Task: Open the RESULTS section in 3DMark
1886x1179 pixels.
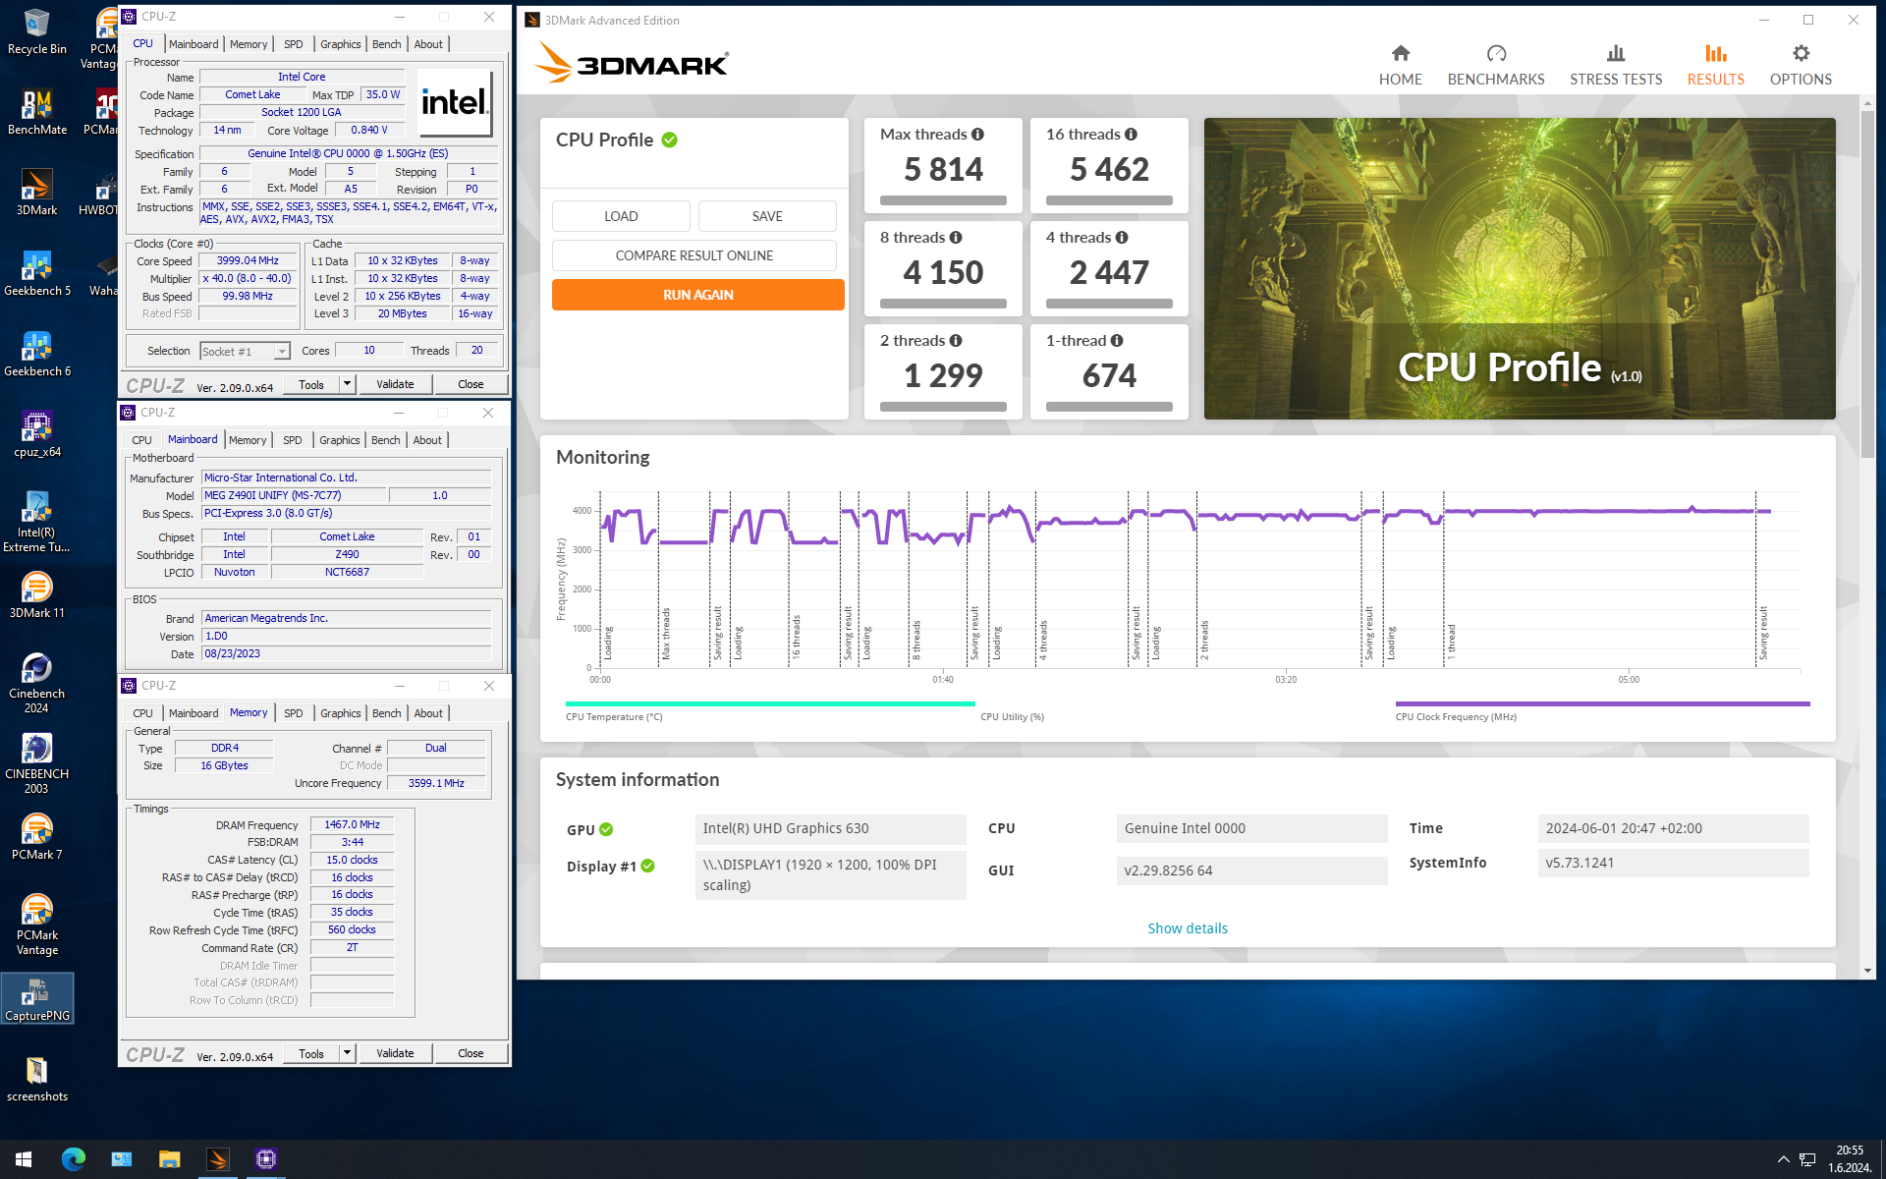Action: (x=1715, y=65)
